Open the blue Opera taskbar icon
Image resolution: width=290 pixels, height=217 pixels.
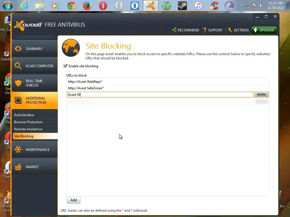(x=135, y=6)
